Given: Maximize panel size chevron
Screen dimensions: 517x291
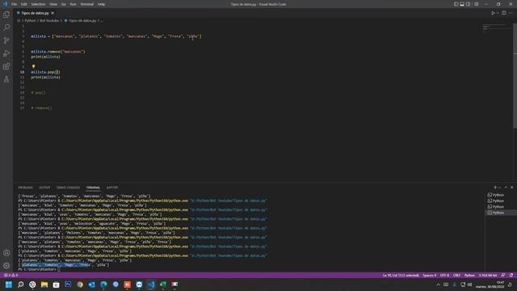Looking at the screenshot, I should pyautogui.click(x=506, y=188).
